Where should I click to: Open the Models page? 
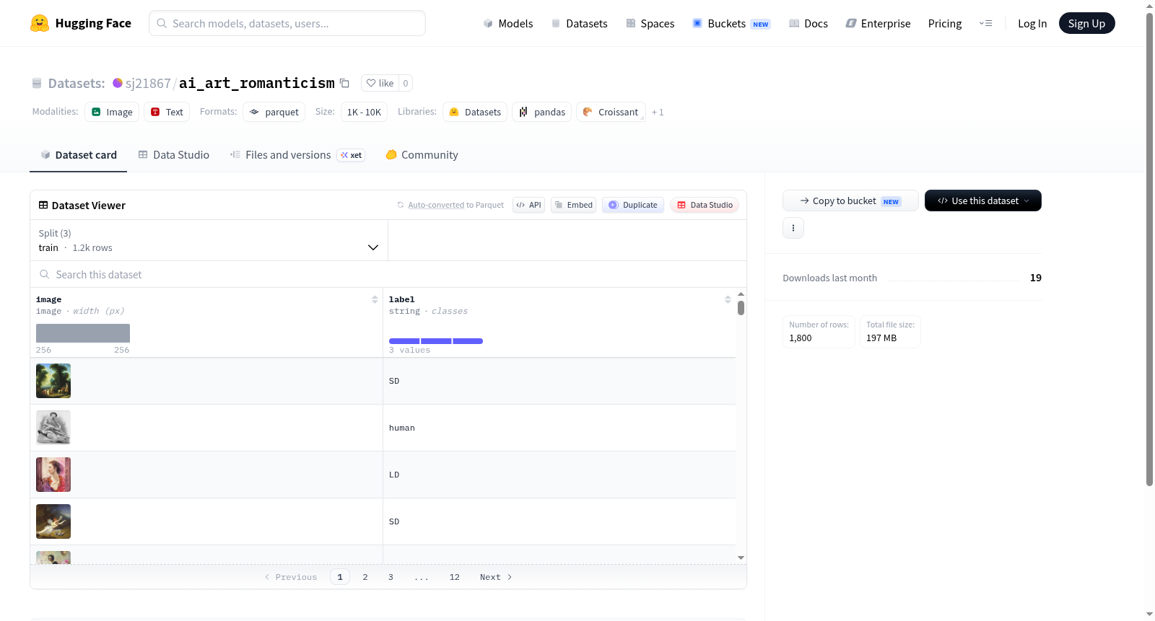click(x=508, y=23)
